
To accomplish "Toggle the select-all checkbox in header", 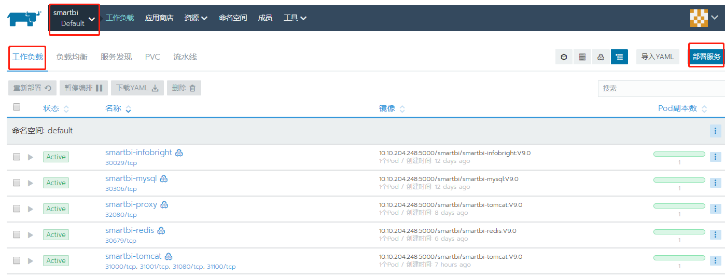I will (17, 107).
